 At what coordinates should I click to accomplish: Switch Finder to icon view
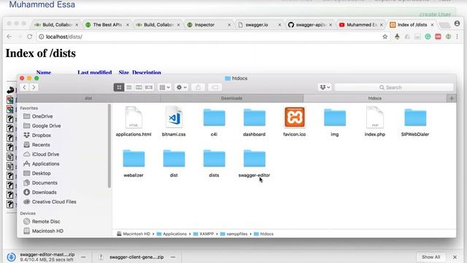[119, 88]
